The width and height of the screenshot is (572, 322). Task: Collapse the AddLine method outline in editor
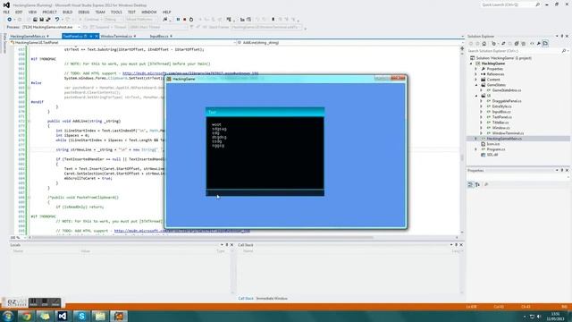(29, 121)
